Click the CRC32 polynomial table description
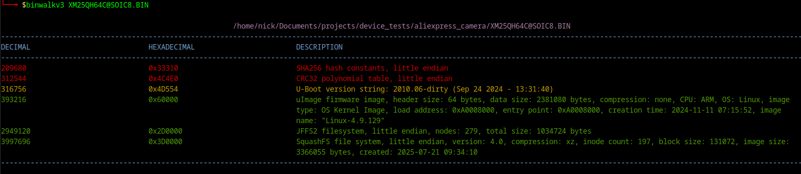This screenshot has width=801, height=174. pos(374,79)
